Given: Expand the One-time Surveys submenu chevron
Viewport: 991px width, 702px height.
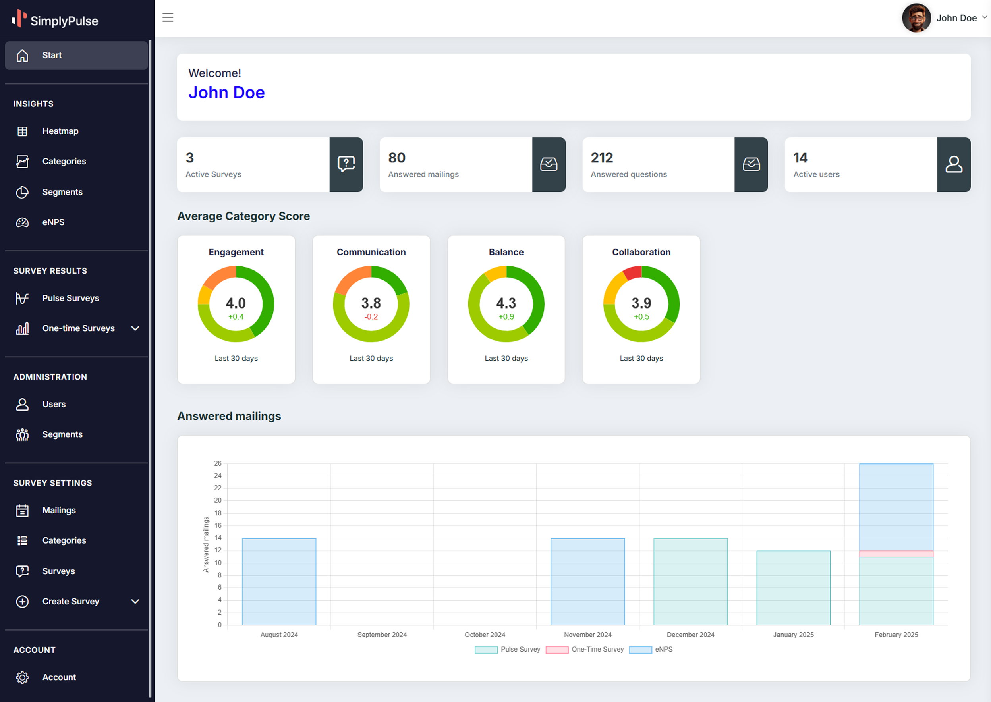Looking at the screenshot, I should [135, 328].
